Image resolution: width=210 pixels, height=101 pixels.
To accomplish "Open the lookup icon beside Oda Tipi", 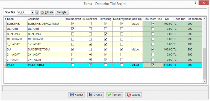I will coord(37,12).
